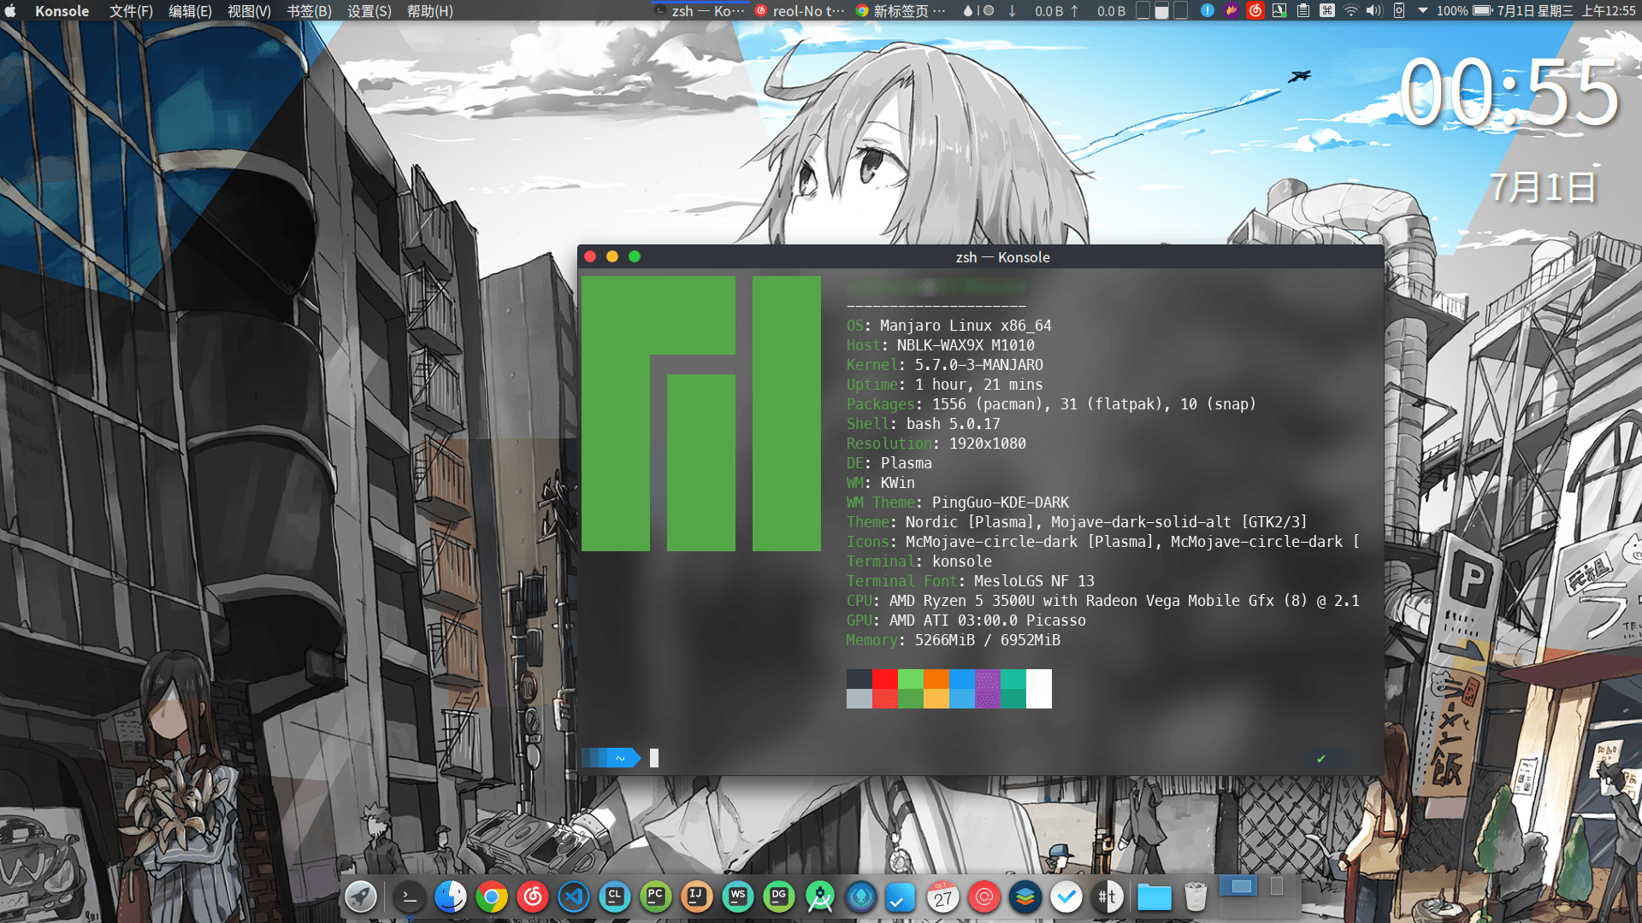Launch Visual Studio Code from dock
Screen dimensions: 1642x923
(574, 897)
